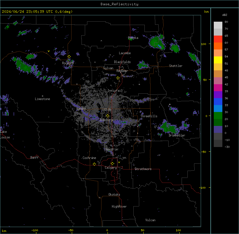
Task: Click the RedDeer label
Action: point(122,71)
